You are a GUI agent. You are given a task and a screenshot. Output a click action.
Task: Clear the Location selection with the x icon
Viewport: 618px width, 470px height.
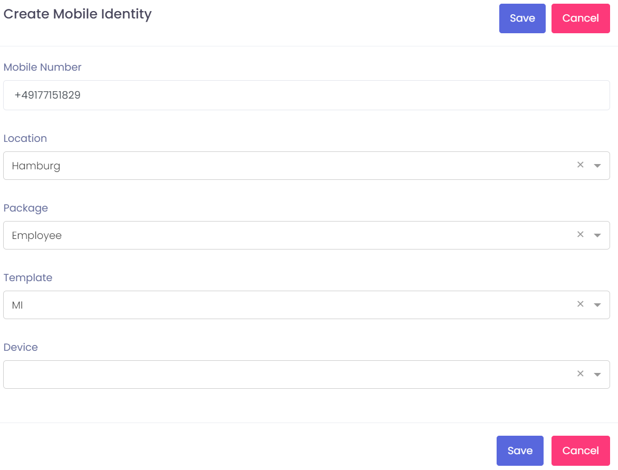tap(580, 165)
